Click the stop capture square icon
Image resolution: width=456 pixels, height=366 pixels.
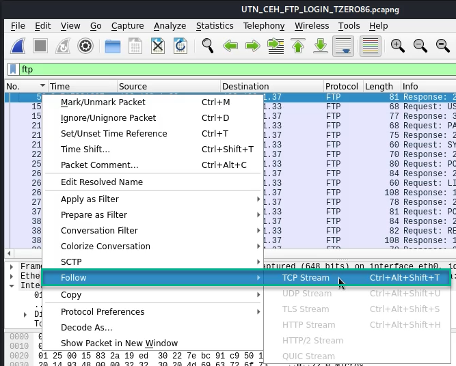click(x=40, y=46)
